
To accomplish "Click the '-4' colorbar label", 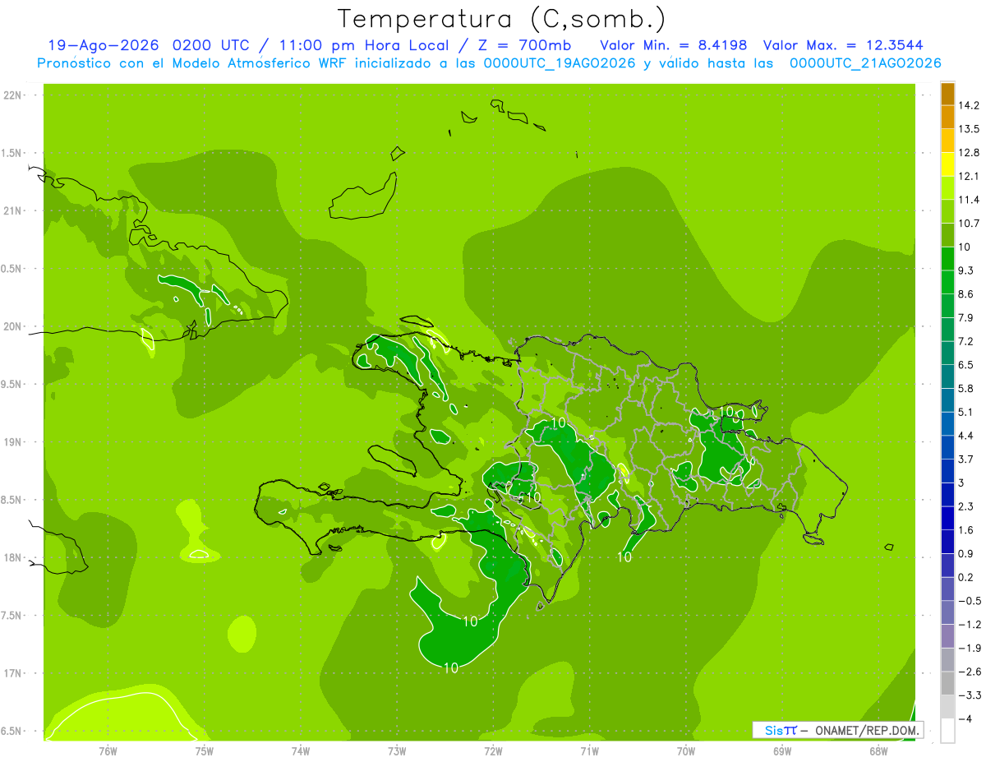I will click(965, 719).
